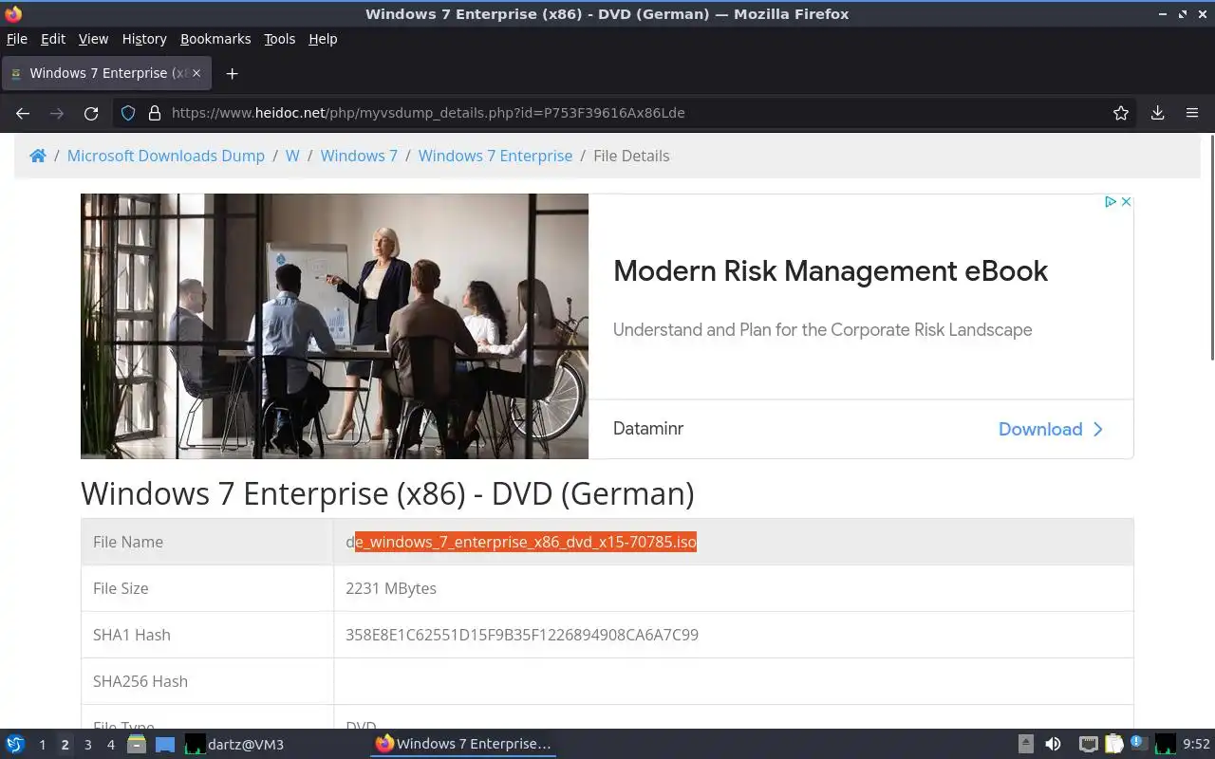This screenshot has width=1215, height=759.
Task: Click Firefox window button in taskbar
Action: 463,744
